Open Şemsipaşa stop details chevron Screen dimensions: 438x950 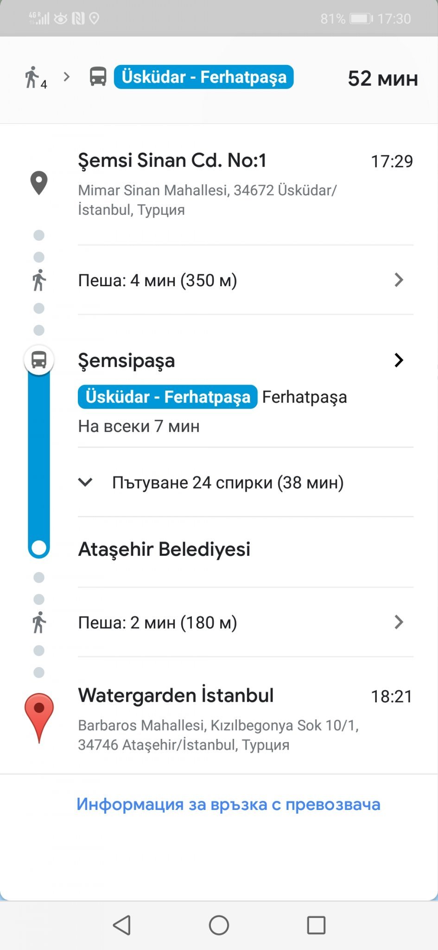pos(398,360)
